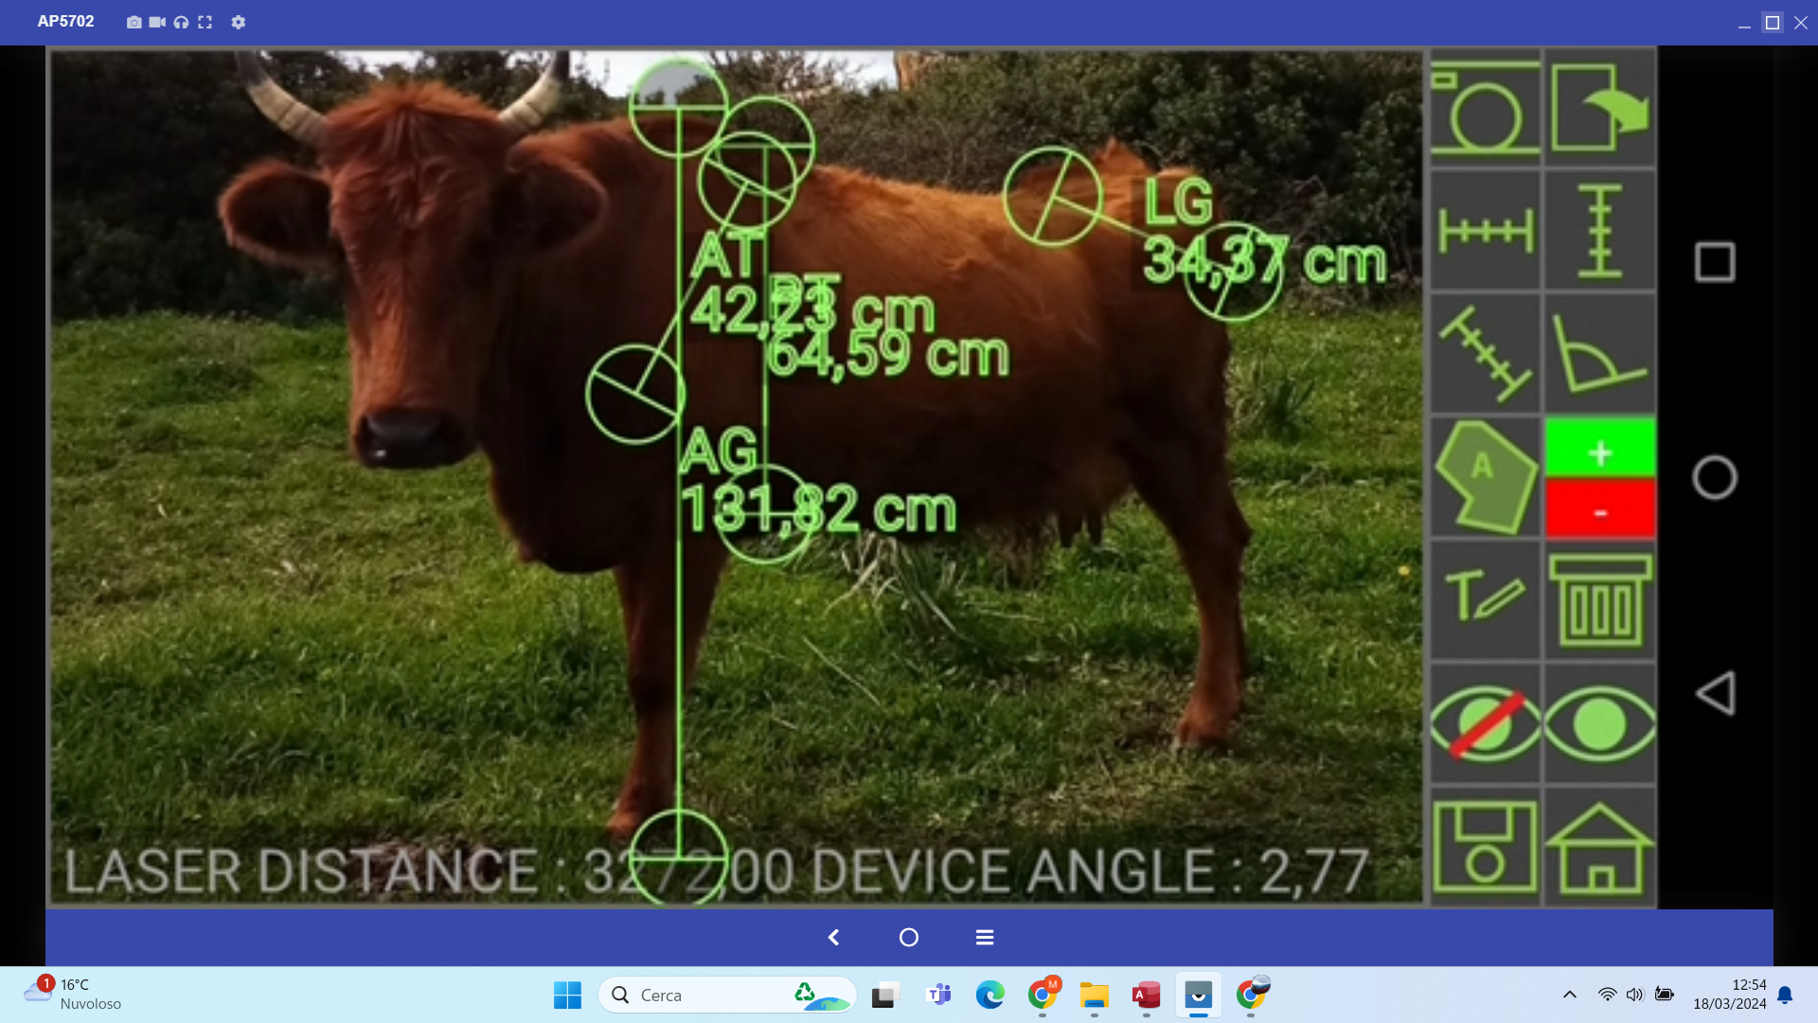This screenshot has width=1818, height=1023.
Task: Show measurements using open eye icon
Action: coord(1599,724)
